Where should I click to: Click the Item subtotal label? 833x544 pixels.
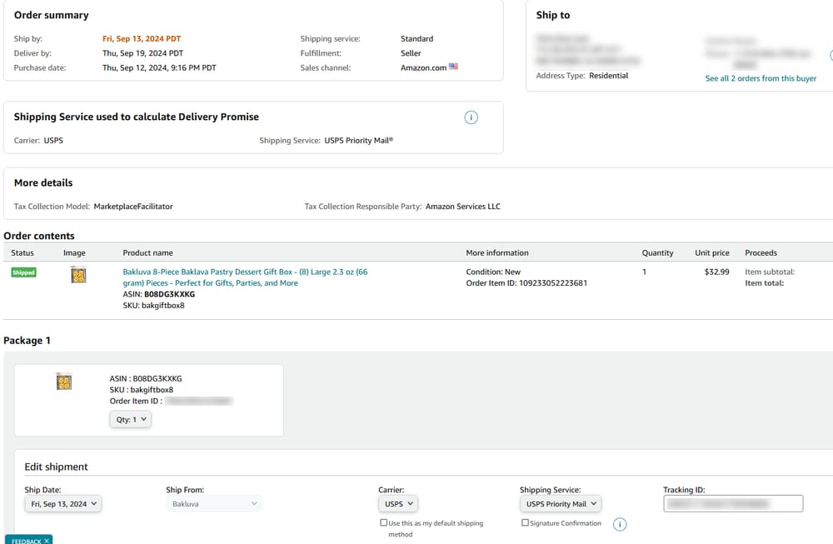[770, 272]
